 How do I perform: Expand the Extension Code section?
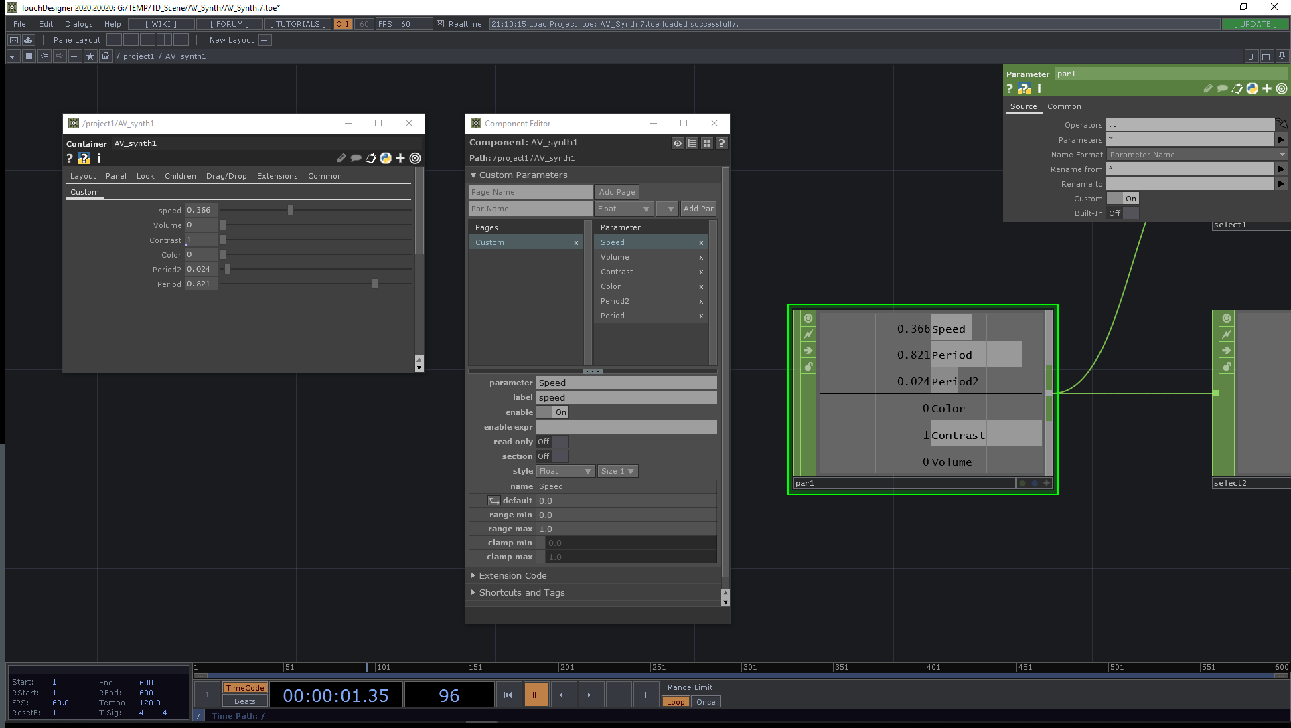(x=473, y=575)
